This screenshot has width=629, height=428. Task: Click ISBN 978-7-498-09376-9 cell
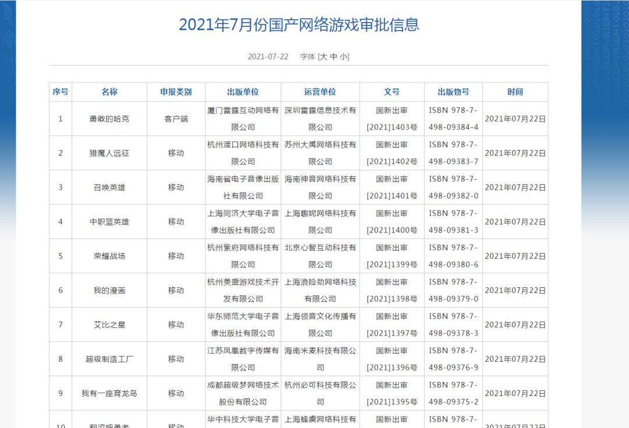[453, 359]
